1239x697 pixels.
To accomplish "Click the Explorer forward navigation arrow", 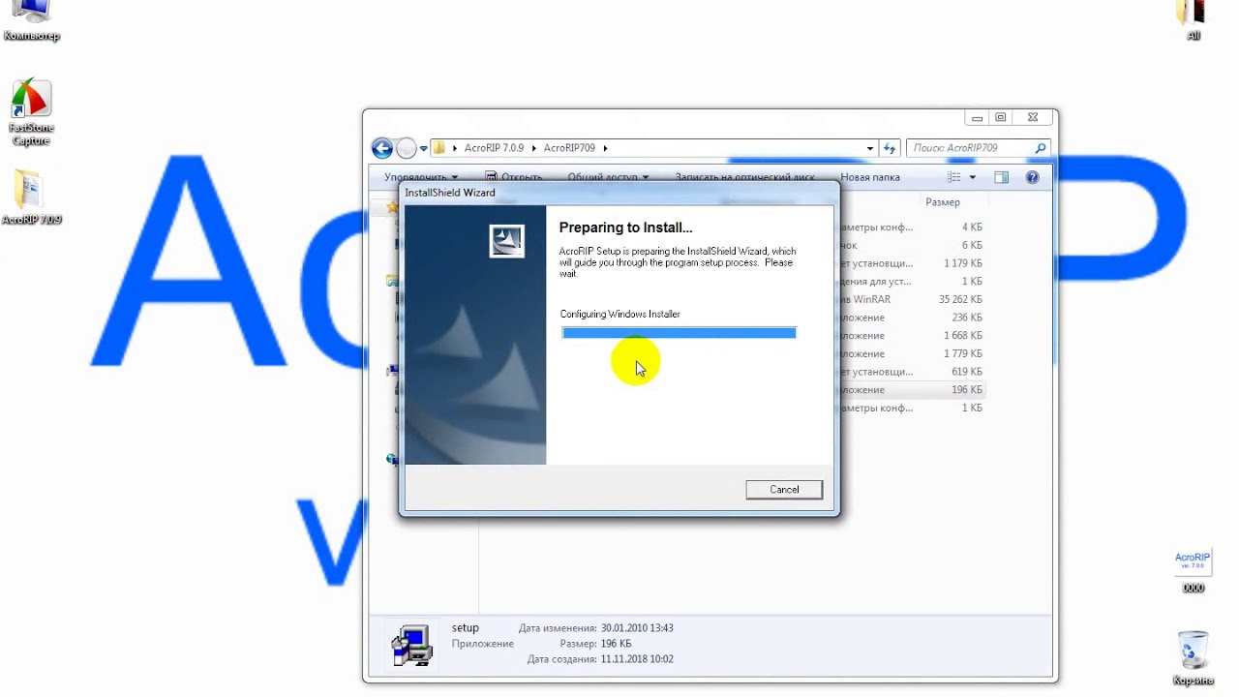I will 407,148.
